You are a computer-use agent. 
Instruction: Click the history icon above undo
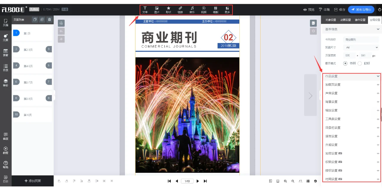coord(61,23)
